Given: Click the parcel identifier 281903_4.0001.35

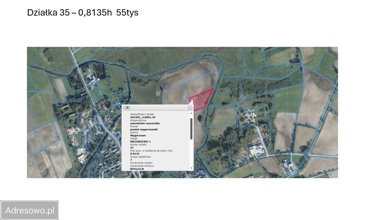Looking at the screenshot, I should 143,117.
